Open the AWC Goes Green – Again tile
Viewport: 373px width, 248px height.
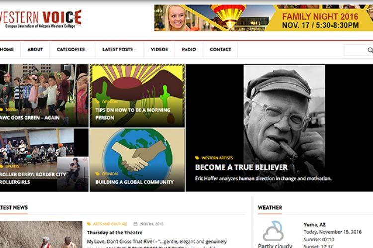click(x=44, y=96)
